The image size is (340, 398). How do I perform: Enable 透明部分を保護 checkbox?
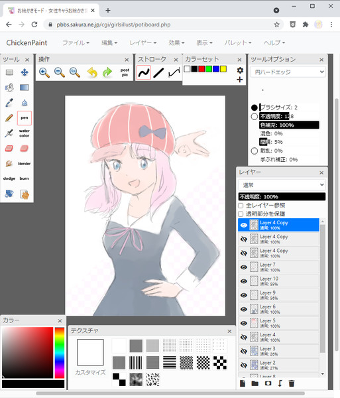coord(241,214)
